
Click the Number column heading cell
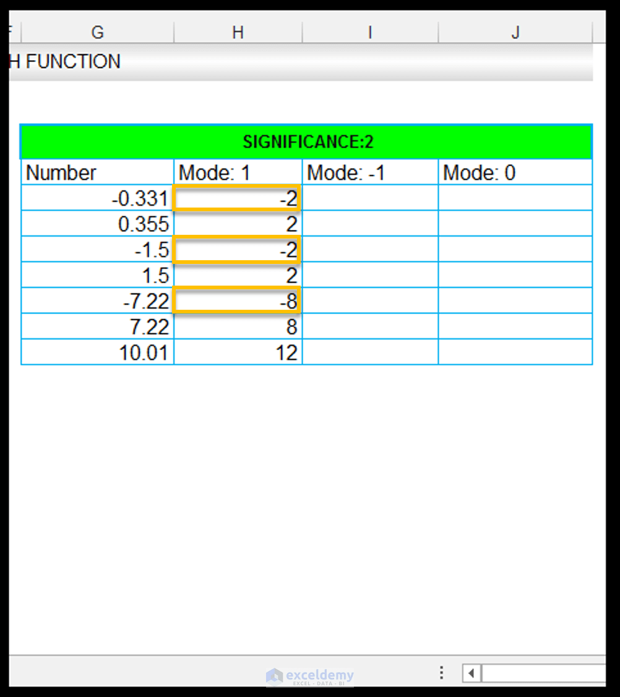[96, 172]
